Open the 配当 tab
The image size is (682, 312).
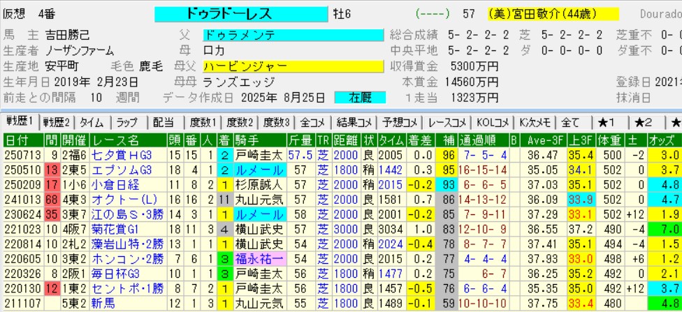(x=166, y=121)
